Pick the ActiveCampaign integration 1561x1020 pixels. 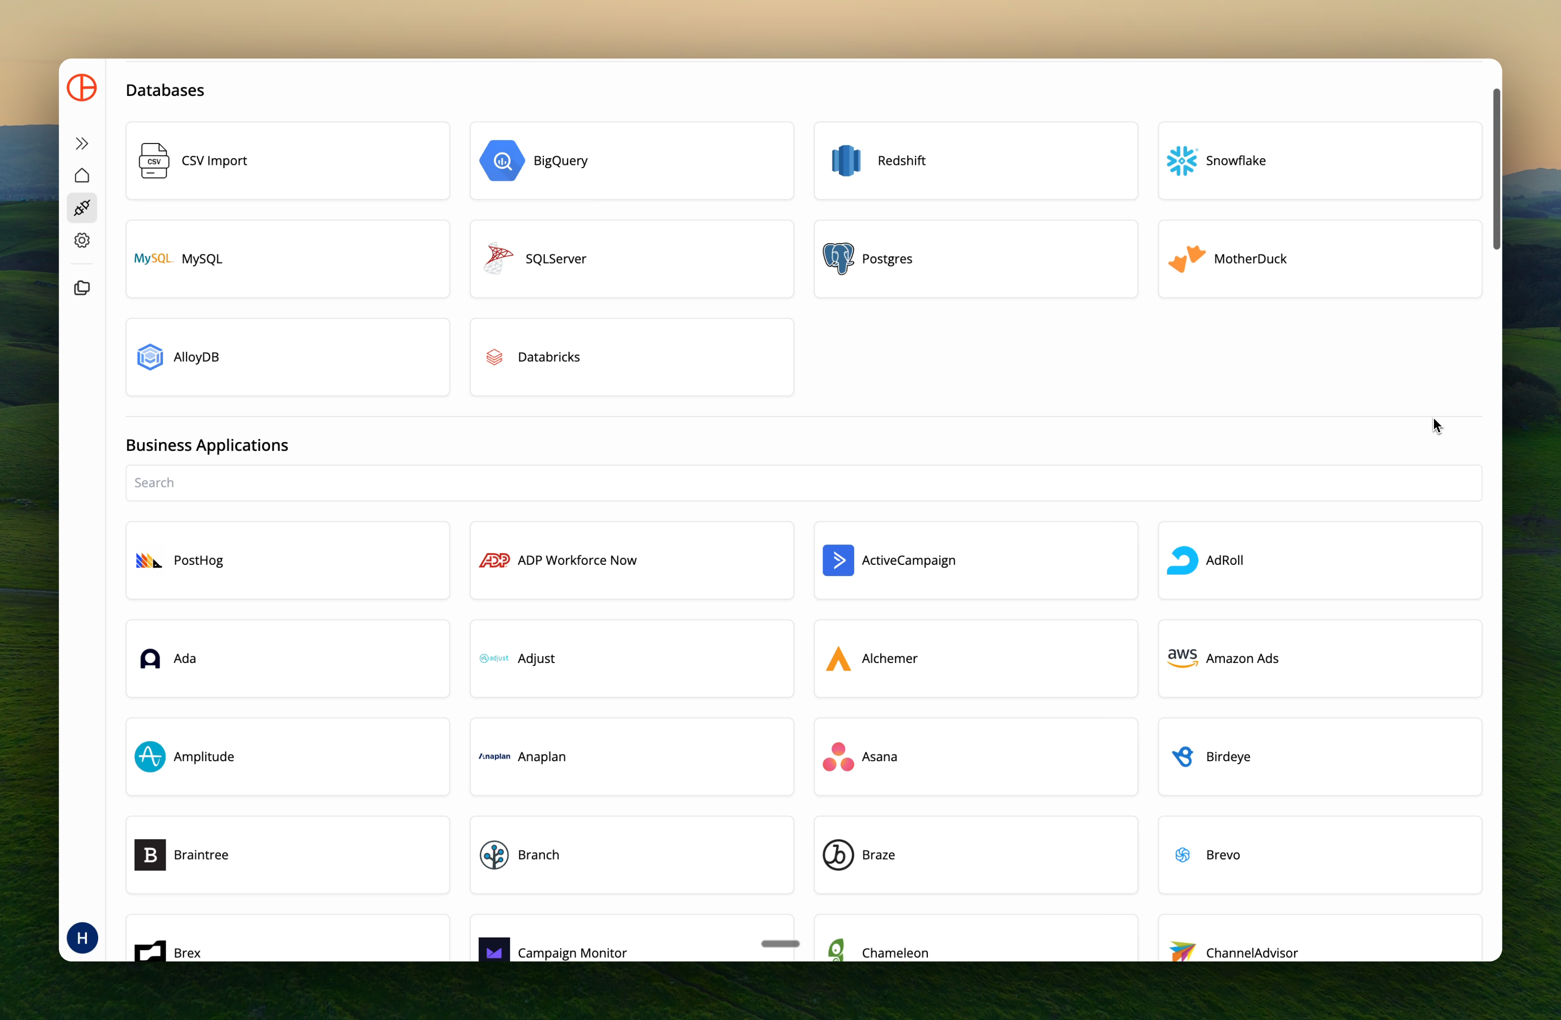(x=976, y=560)
